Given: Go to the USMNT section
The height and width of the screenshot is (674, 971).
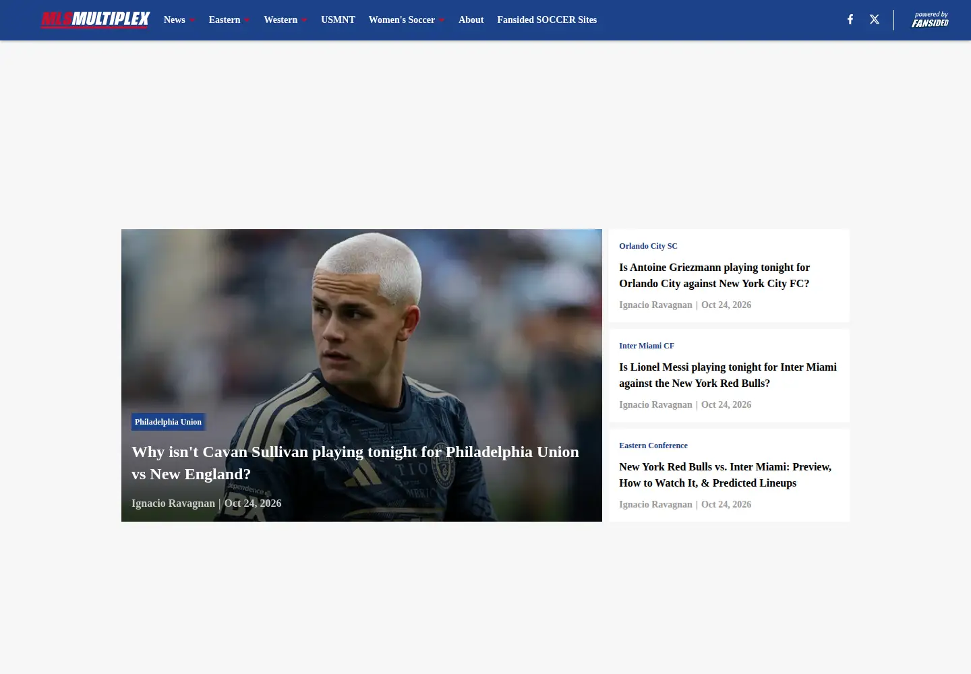Looking at the screenshot, I should coord(338,20).
